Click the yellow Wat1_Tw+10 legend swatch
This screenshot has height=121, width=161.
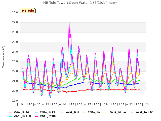(x=106, y=112)
